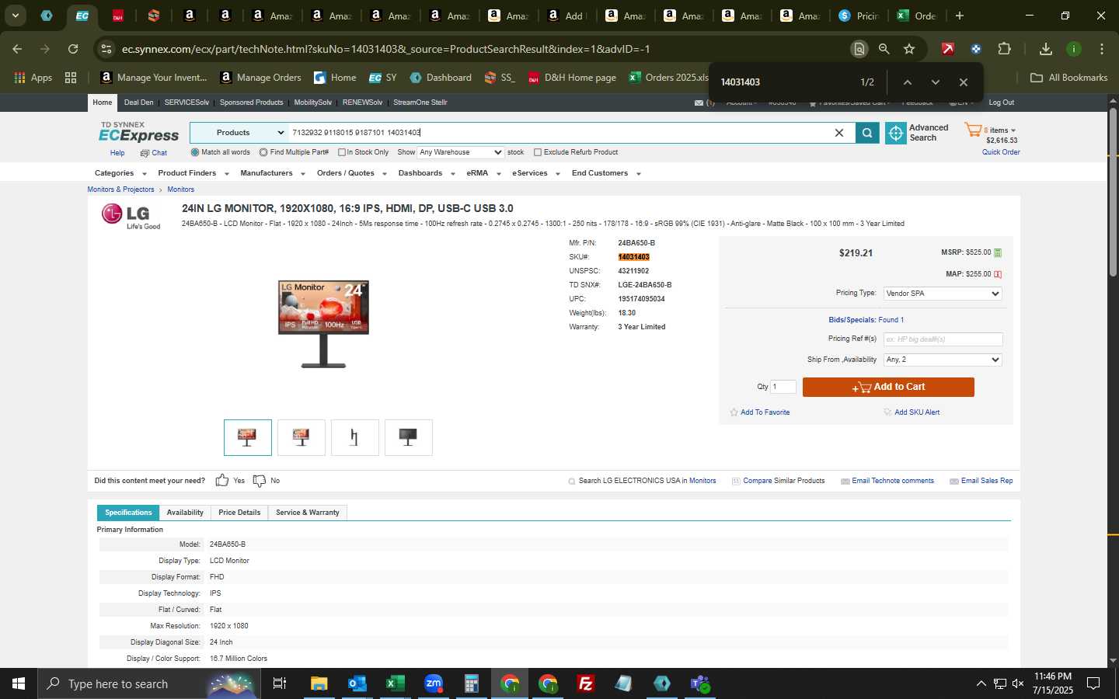Click Add SKU Alert link
This screenshot has height=699, width=1119.
[x=917, y=412]
